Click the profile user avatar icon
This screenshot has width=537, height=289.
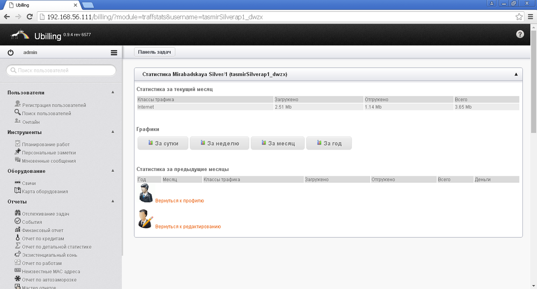point(144,192)
